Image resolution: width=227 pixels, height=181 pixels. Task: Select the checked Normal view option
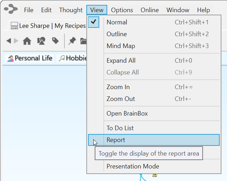[x=117, y=22]
